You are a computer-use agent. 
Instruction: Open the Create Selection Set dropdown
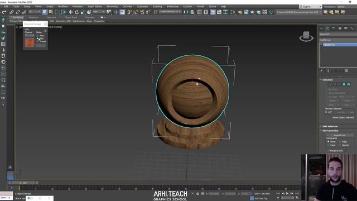pos(170,12)
